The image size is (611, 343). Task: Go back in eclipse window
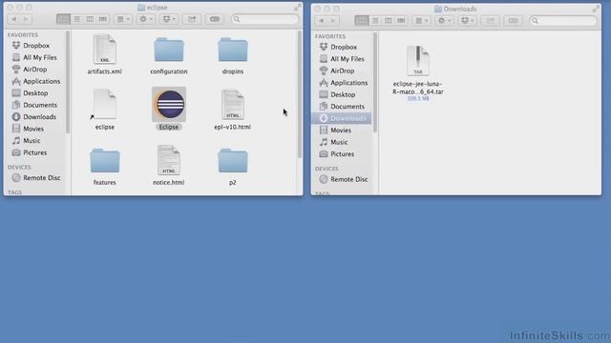tap(13, 19)
